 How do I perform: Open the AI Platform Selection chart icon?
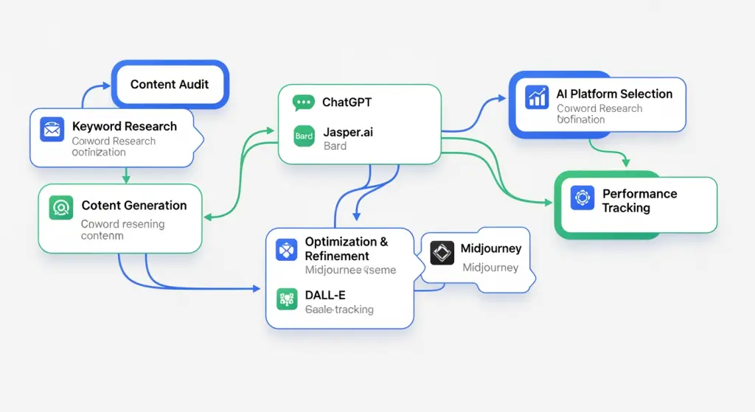(x=537, y=97)
